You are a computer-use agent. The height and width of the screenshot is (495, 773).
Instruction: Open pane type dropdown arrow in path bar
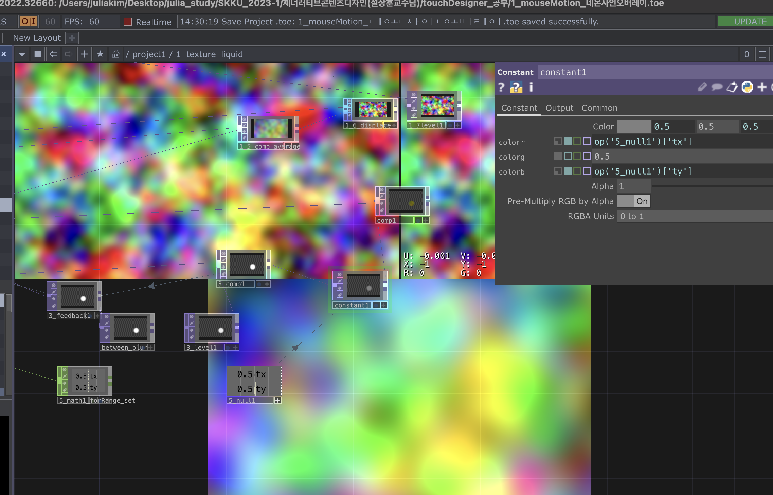pos(22,54)
